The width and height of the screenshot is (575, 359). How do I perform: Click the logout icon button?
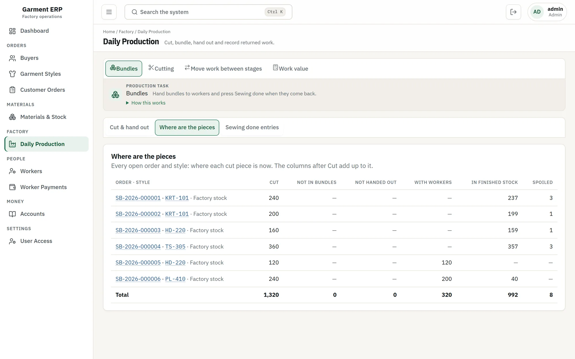(513, 12)
